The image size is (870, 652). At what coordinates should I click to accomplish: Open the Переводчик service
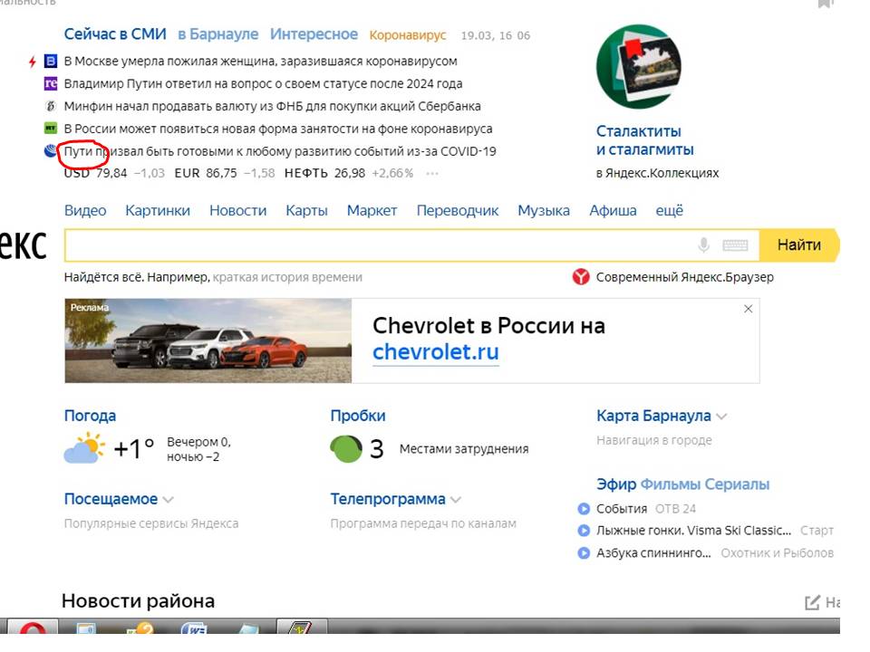pyautogui.click(x=458, y=211)
